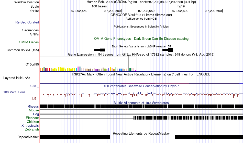
Task: Click the magenta bar ending the GTEx chart
Action: click(136, 70)
